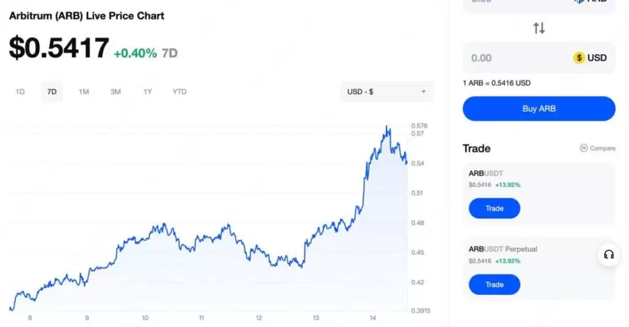This screenshot has height=327, width=629.
Task: Select the 1D time range
Action: tap(20, 92)
